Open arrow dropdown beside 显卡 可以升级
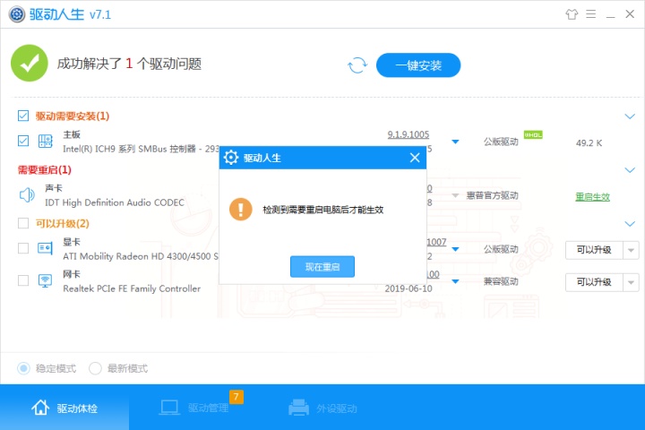This screenshot has width=645, height=430. tap(631, 250)
